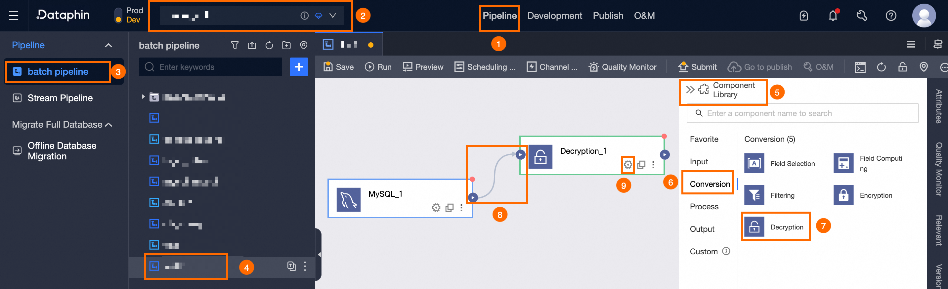
Task: Open the main hamburger menu
Action: [14, 16]
